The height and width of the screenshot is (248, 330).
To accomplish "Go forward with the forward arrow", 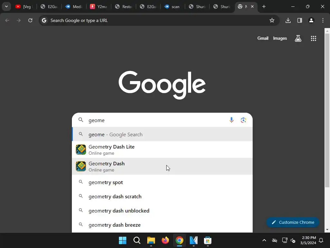I will pos(19,20).
